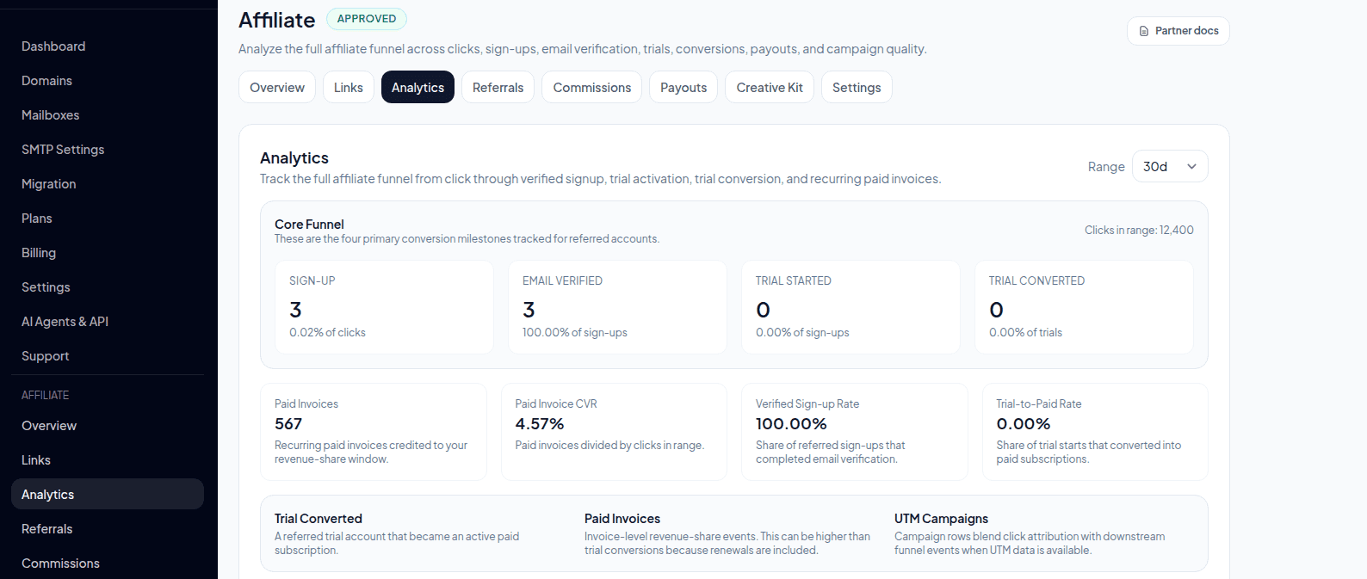Click the Paid Invoice CVR 4.57% value
The width and height of the screenshot is (1367, 579).
click(x=540, y=424)
